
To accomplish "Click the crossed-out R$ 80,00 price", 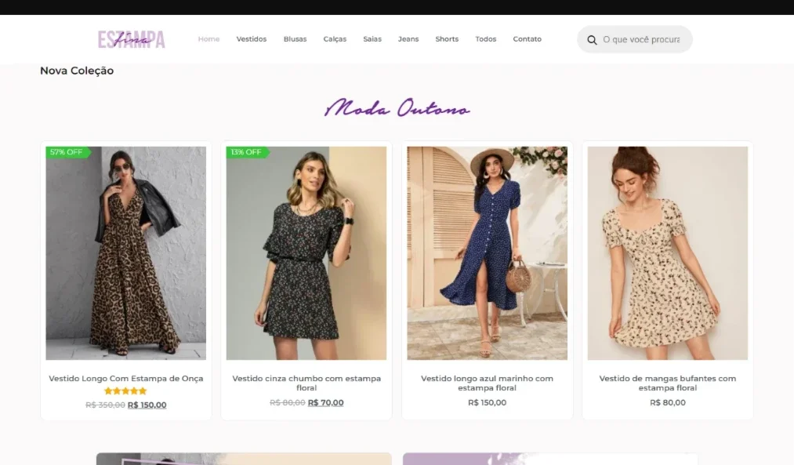I will [288, 403].
